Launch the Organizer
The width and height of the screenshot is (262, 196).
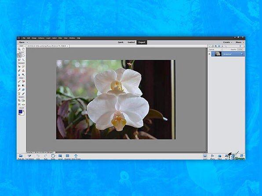68,156
